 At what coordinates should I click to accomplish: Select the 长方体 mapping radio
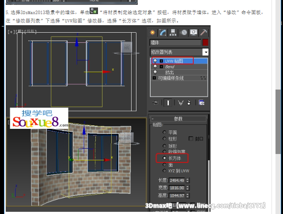[164, 158]
